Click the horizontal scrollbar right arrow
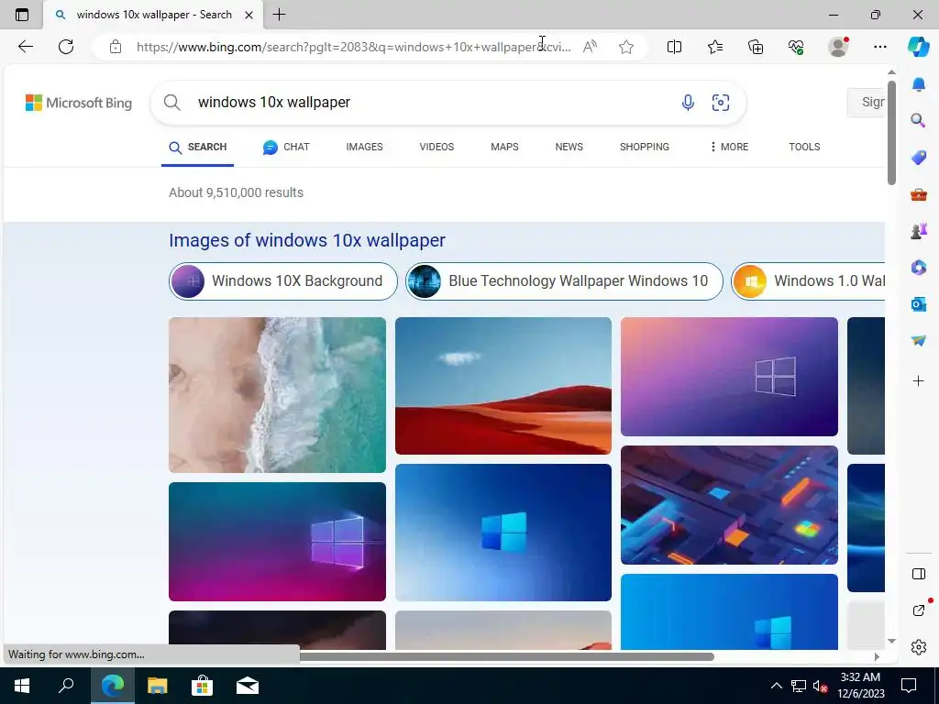Viewport: 939px width, 704px height. pos(877,656)
